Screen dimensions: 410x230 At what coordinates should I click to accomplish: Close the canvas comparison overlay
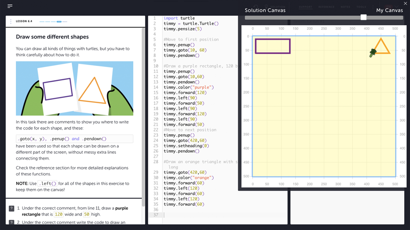click(x=405, y=3)
